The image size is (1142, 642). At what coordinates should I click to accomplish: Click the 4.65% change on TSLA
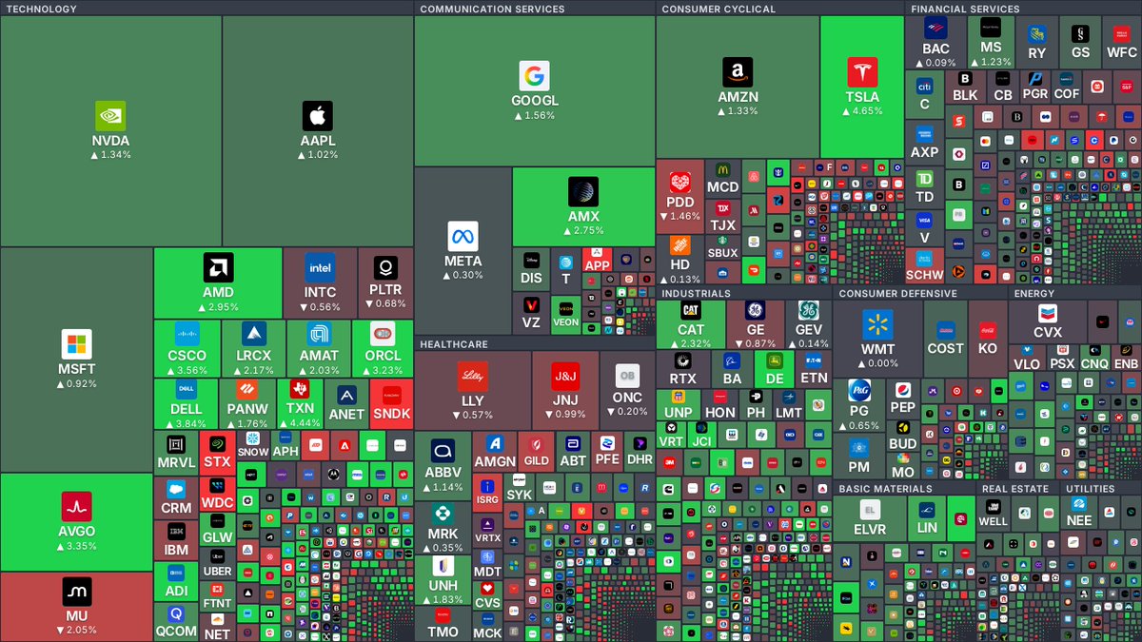861,111
